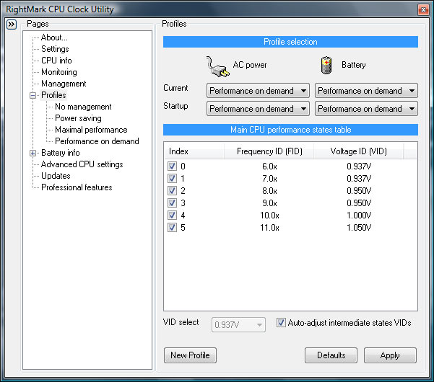
Task: Click the Battery icon
Action: point(326,65)
